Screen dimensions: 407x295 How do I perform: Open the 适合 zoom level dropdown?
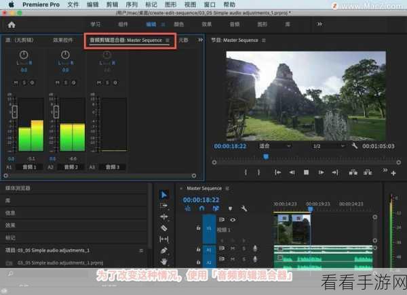pyautogui.click(x=275, y=146)
